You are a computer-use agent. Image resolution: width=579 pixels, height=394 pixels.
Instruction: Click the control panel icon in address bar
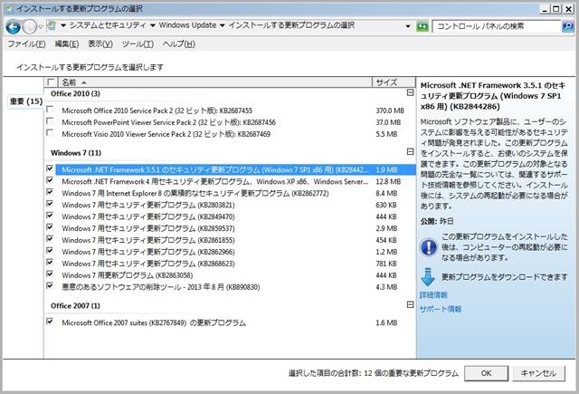(x=52, y=26)
